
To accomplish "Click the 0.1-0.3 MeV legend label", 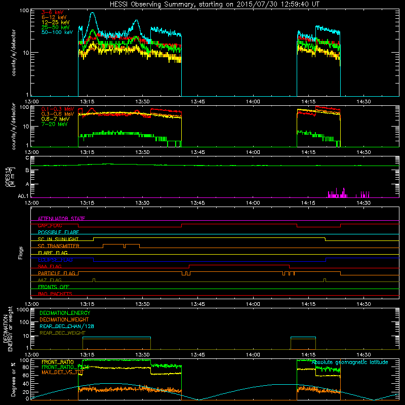I will (58, 109).
